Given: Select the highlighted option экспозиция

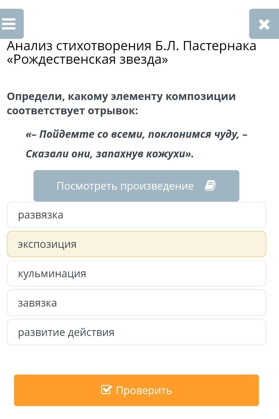Looking at the screenshot, I should point(136,244).
